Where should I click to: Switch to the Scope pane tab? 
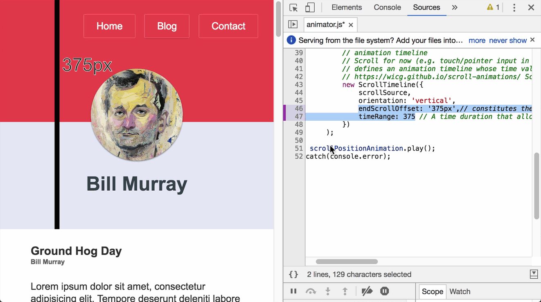point(433,292)
